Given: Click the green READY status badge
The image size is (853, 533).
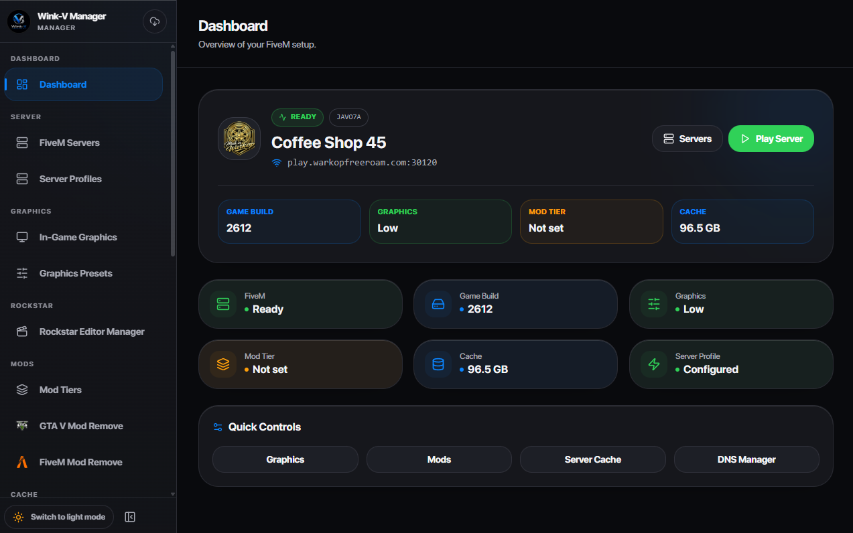Looking at the screenshot, I should point(298,117).
